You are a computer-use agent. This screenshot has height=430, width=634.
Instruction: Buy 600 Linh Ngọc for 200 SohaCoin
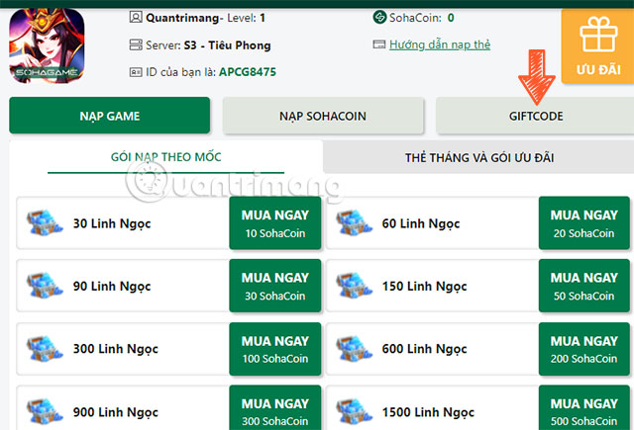pyautogui.click(x=583, y=349)
